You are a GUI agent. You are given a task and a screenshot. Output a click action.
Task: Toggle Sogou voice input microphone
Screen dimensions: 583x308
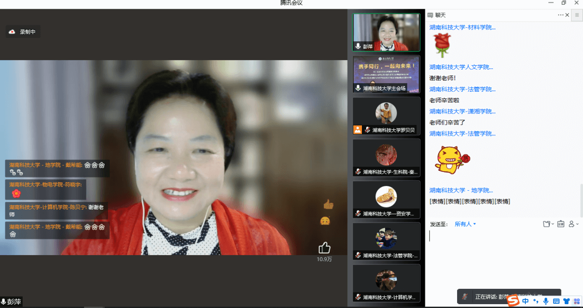click(x=546, y=301)
